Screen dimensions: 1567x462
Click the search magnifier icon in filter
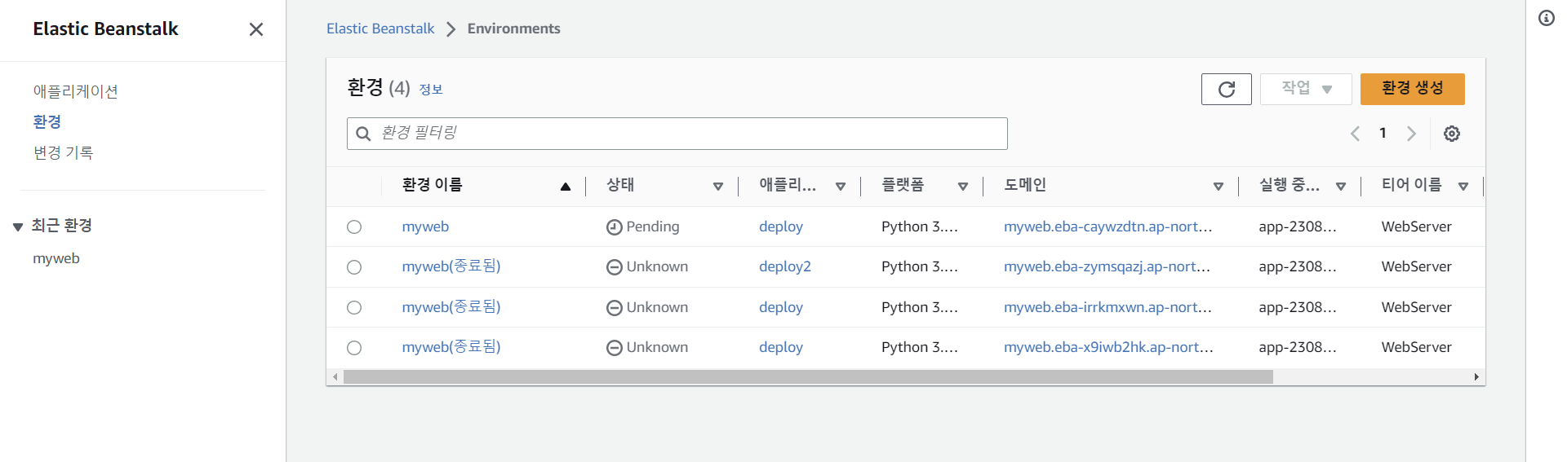click(x=364, y=134)
